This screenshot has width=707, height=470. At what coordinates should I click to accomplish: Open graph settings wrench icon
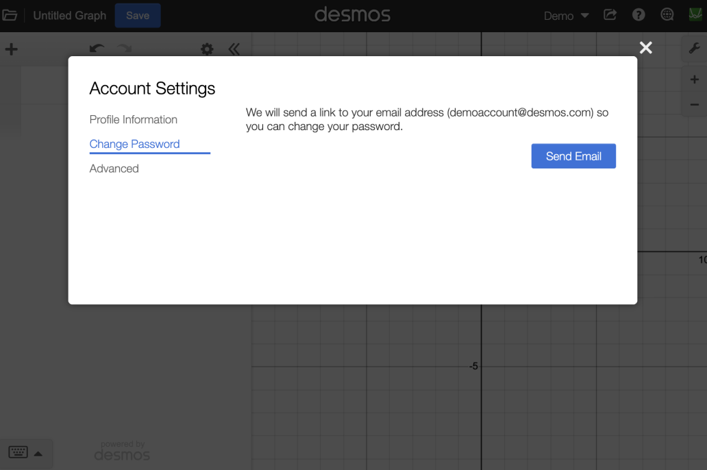695,48
